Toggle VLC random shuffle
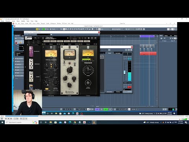This screenshot has height=142, width=189. pyautogui.click(x=26, y=119)
